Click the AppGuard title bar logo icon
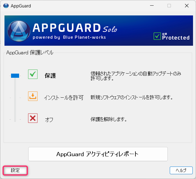Image resolution: width=196 pixels, height=179 pixels. (6, 6)
